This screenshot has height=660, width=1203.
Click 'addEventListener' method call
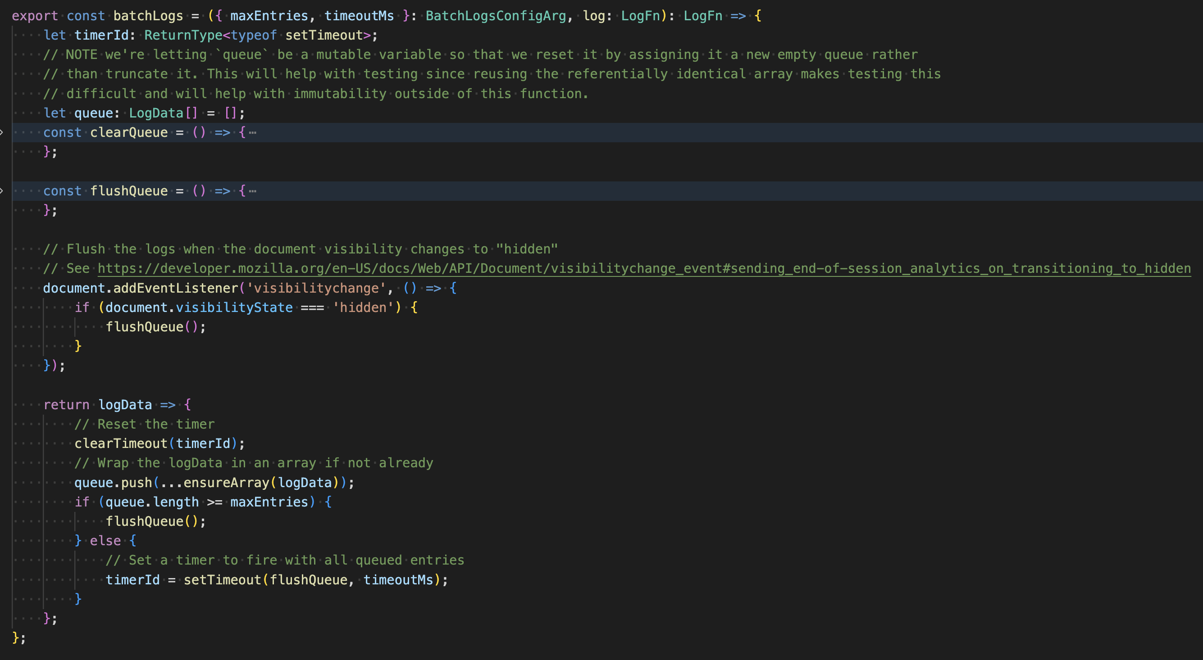pyautogui.click(x=176, y=288)
